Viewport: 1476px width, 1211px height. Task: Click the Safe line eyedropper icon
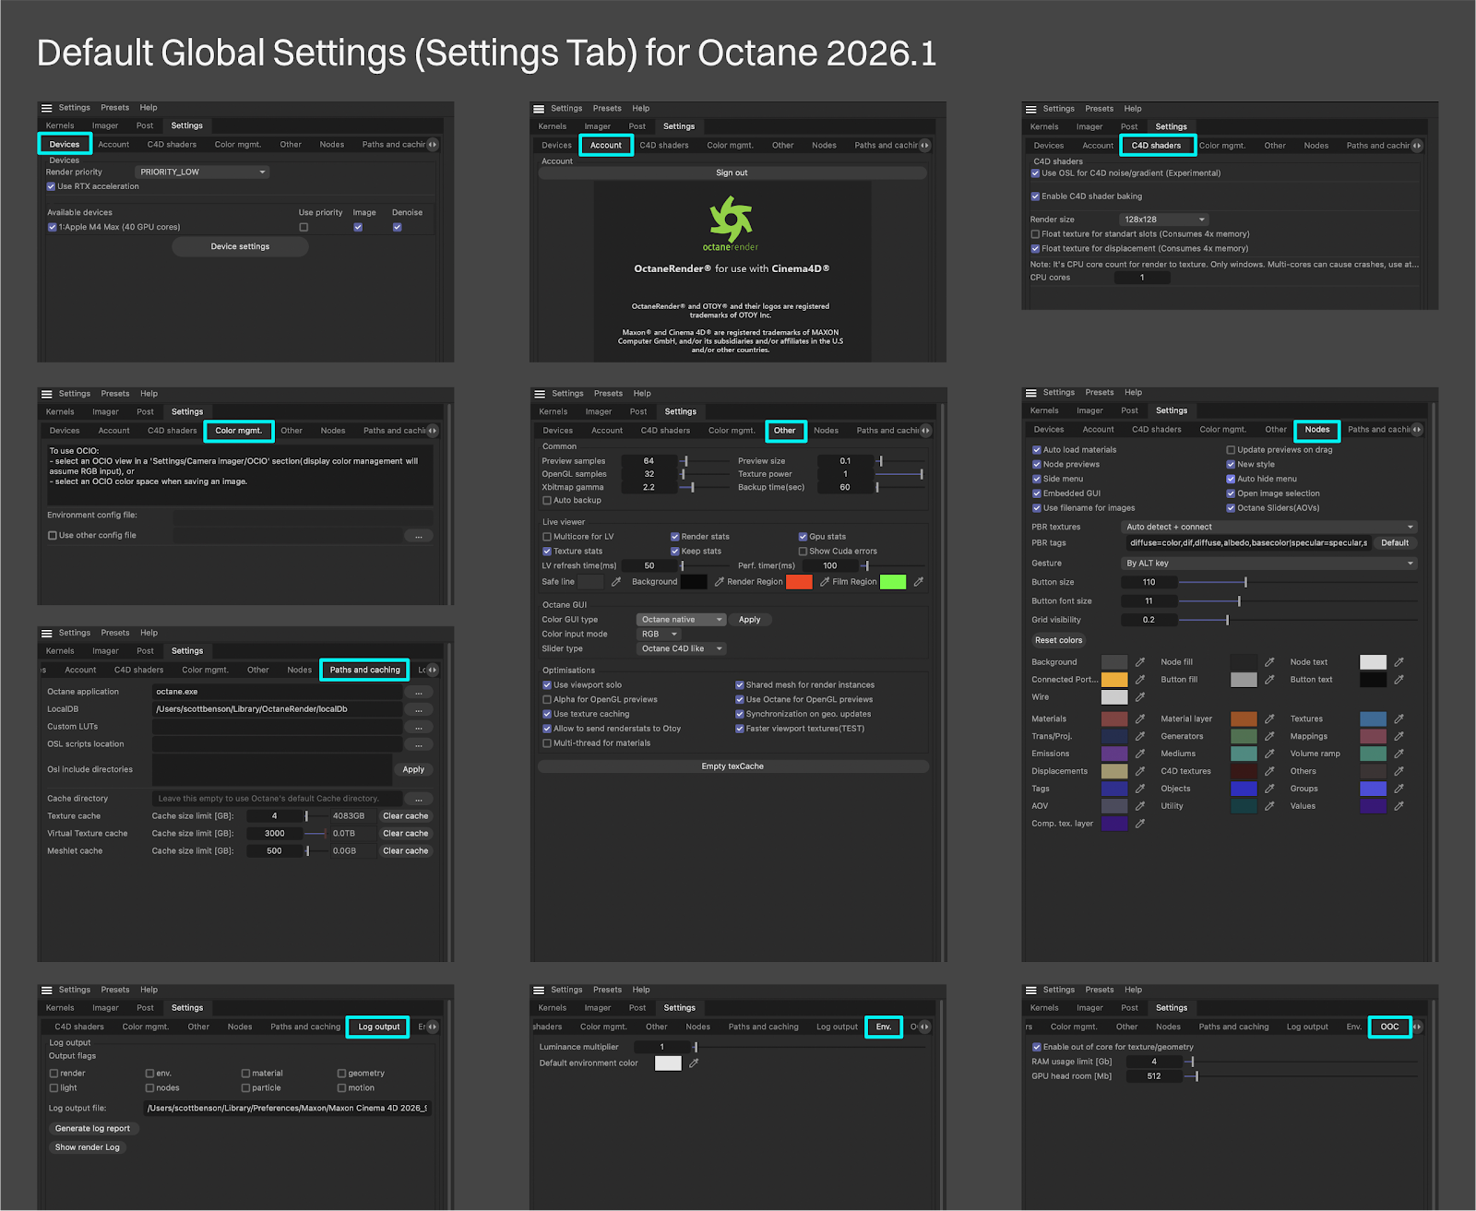pyautogui.click(x=616, y=582)
